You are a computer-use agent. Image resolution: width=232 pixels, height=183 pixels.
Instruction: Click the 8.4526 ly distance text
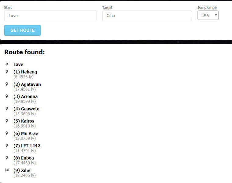24,77
